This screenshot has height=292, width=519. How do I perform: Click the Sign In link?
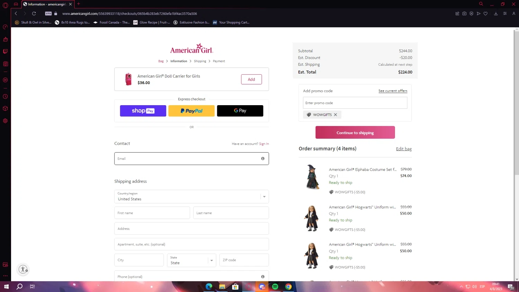(x=264, y=144)
